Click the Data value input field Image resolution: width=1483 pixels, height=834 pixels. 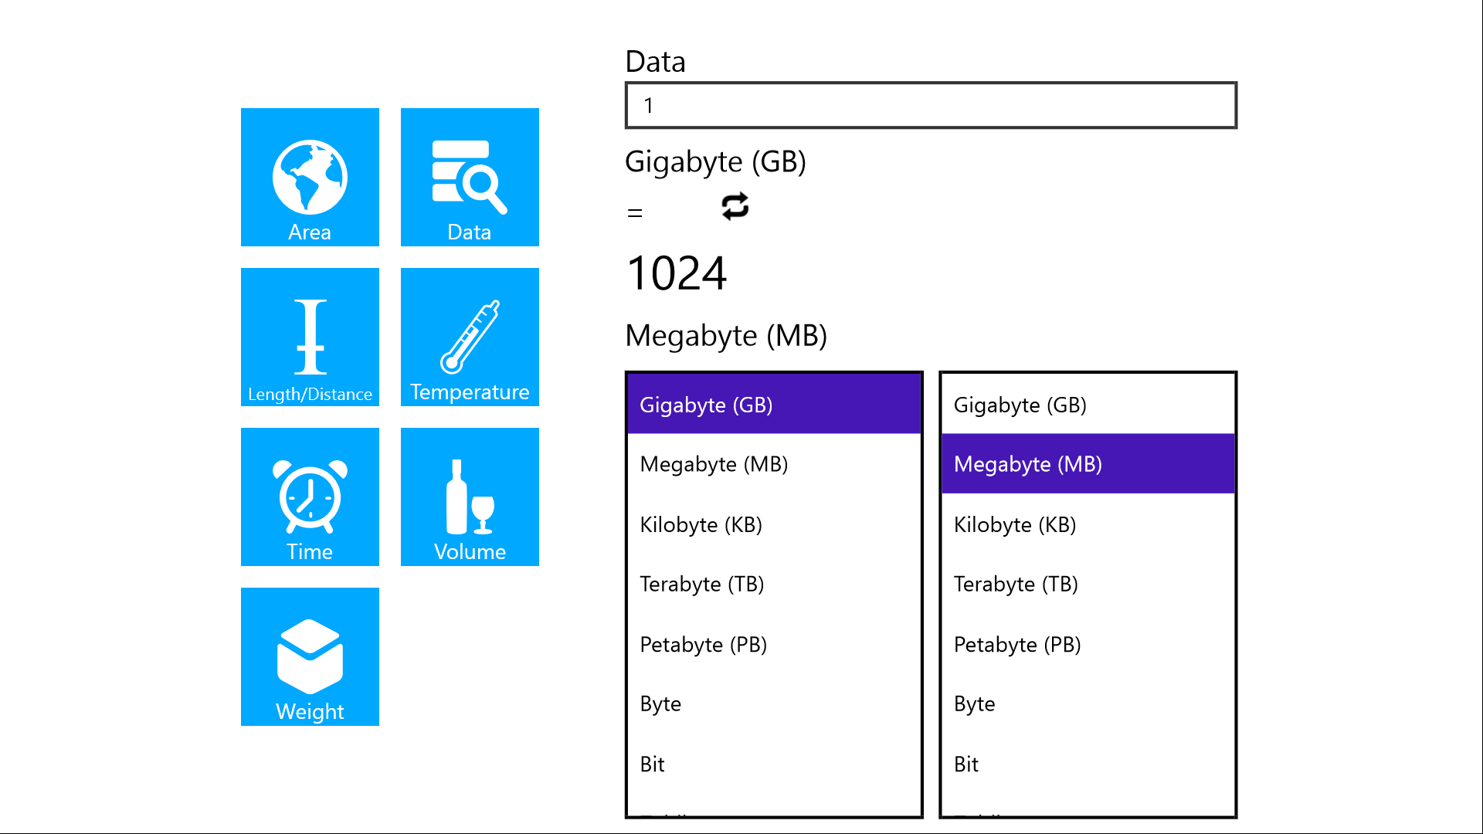(930, 105)
